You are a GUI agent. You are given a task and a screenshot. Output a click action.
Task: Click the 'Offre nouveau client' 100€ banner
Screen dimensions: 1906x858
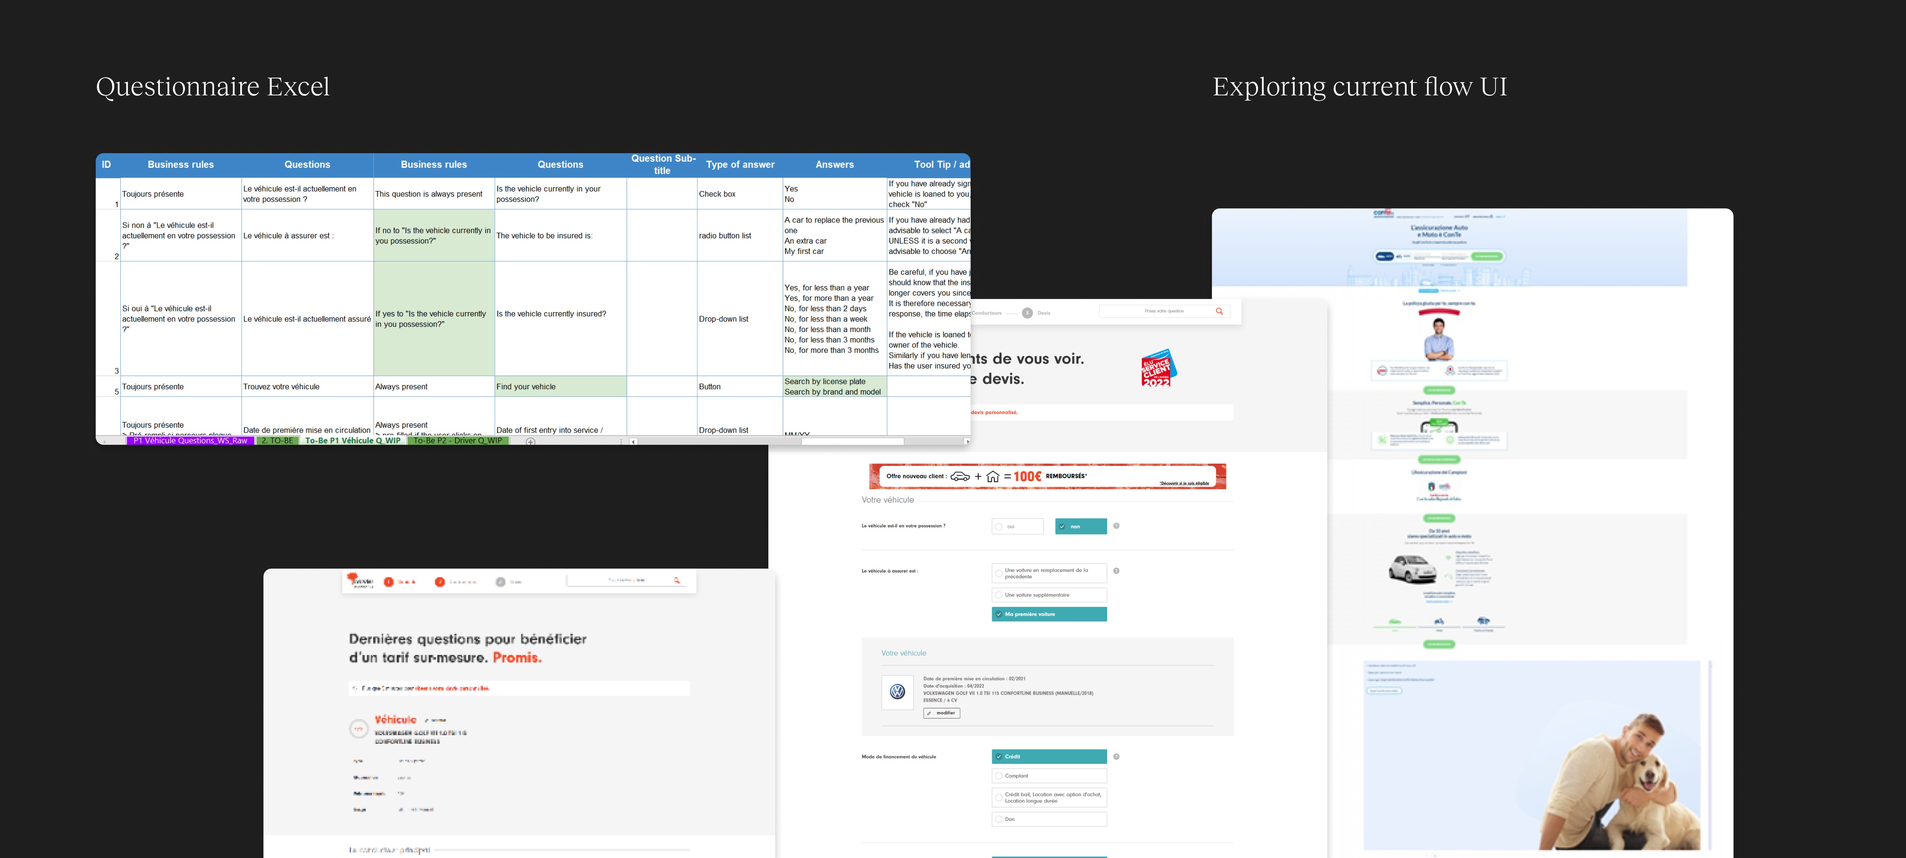tap(1048, 477)
